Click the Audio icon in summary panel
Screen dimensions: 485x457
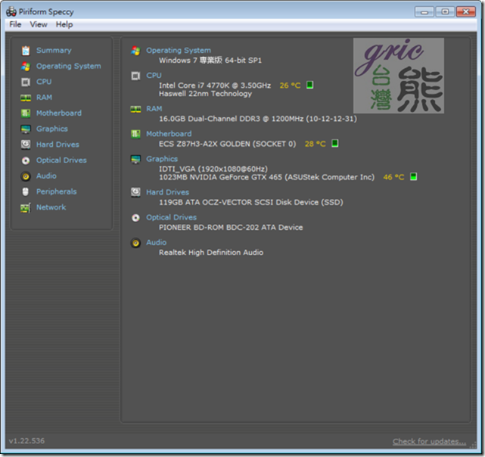[135, 243]
